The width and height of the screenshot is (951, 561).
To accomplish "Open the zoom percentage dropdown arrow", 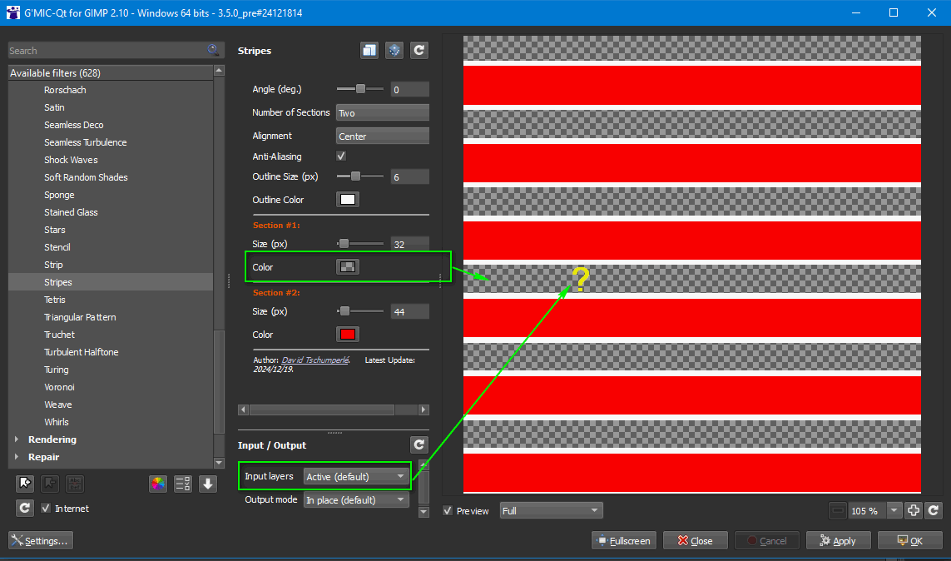I will coord(894,511).
